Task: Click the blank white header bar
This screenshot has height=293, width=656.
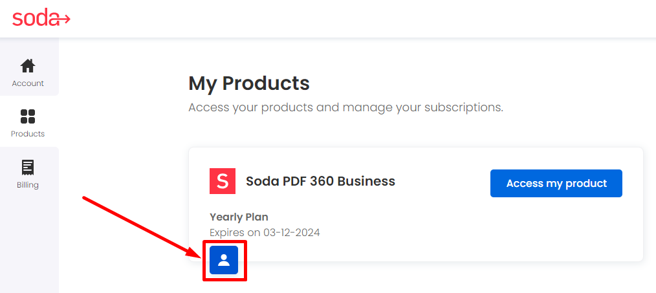Action: 334,19
